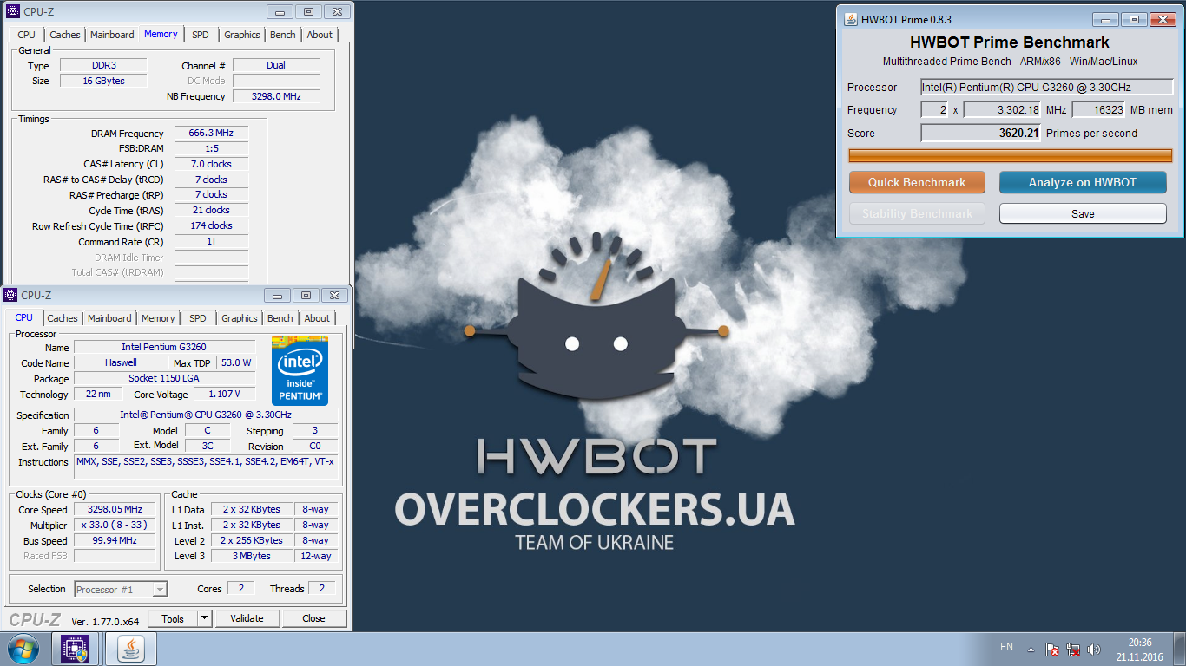This screenshot has height=666, width=1186.
Task: Click the HWBOT Prime Java title icon
Action: (851, 19)
